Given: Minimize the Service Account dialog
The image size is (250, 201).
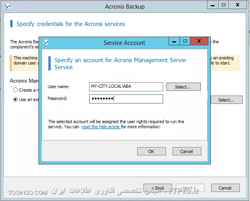Looking at the screenshot, I should click(174, 41).
